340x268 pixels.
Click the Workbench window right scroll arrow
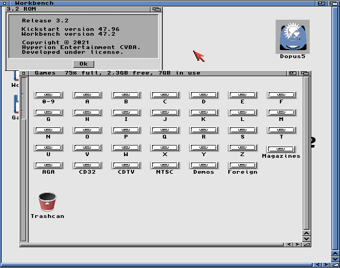coord(326,265)
